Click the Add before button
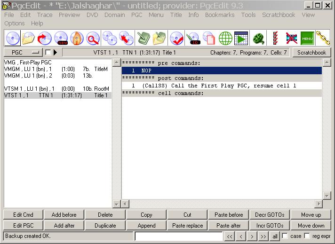This screenshot has height=244, width=335. tap(64, 215)
